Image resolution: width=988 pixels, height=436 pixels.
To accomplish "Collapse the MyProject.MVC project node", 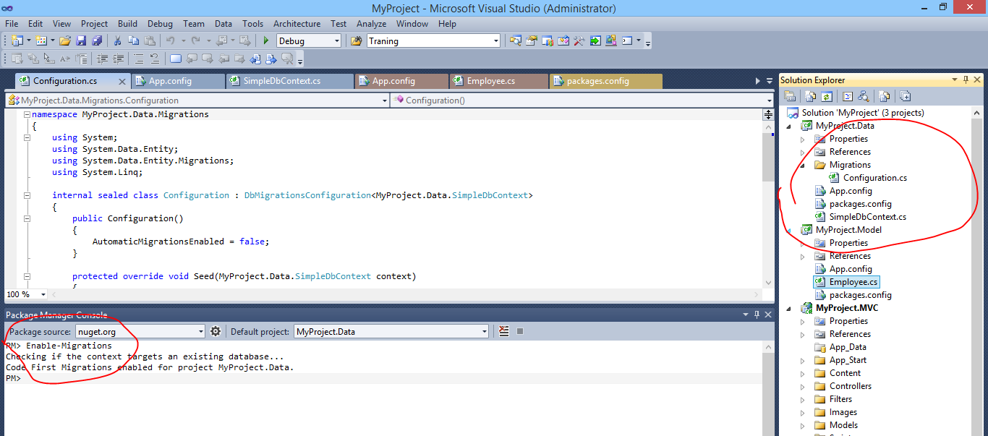I will coord(788,308).
